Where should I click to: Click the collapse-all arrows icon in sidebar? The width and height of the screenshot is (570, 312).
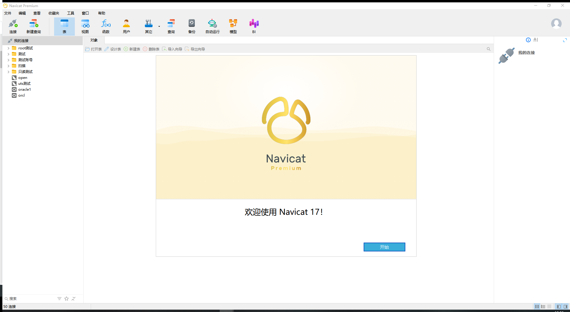[x=74, y=299]
